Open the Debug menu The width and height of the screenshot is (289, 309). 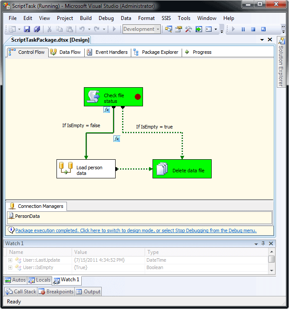click(x=106, y=18)
